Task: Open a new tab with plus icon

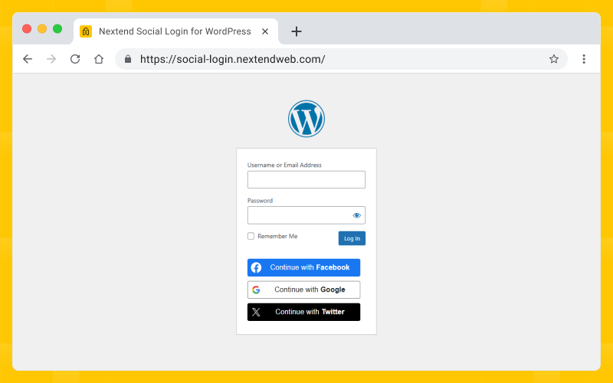Action: [x=297, y=31]
